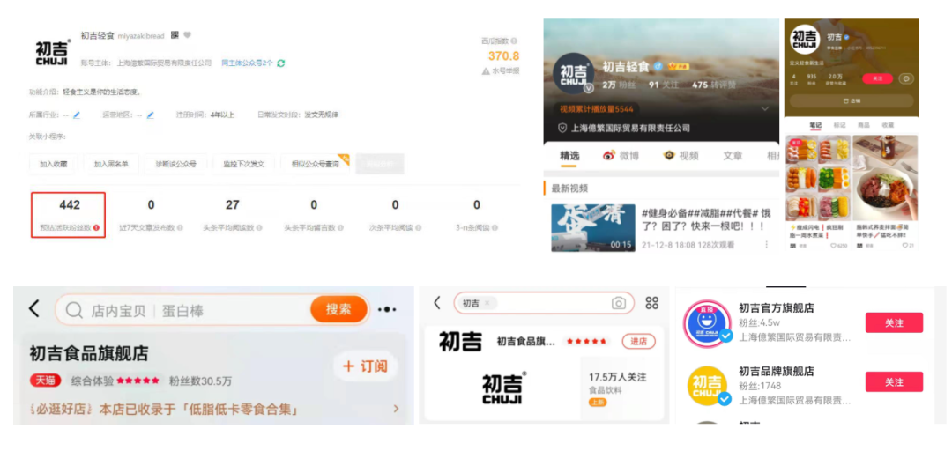Image resolution: width=952 pixels, height=451 pixels.
Task: Click the 相似公众号查询 button
Action: 315,164
